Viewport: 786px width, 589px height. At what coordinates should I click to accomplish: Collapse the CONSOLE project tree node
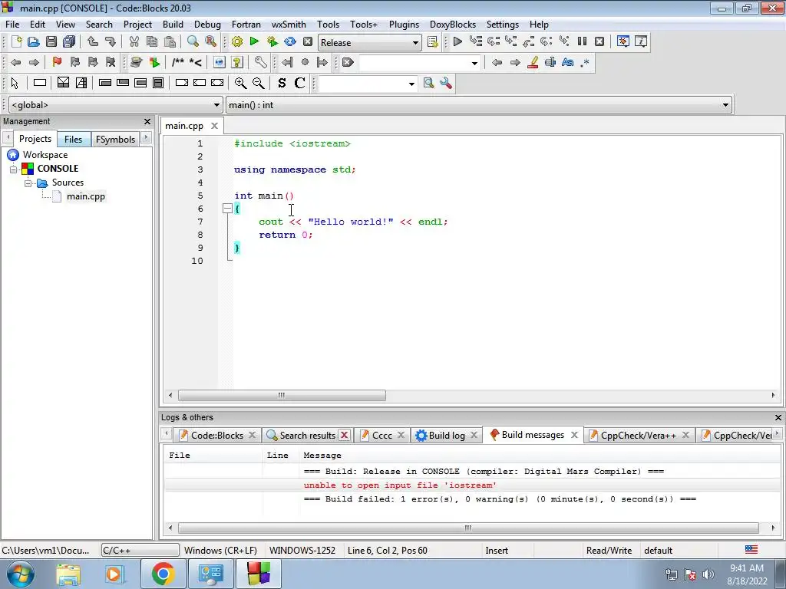14,169
